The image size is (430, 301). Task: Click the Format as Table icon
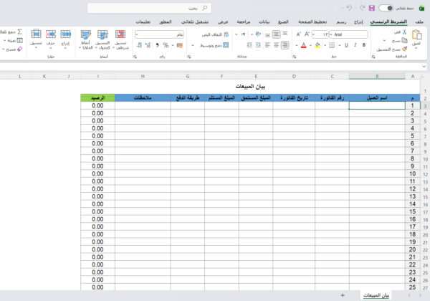point(103,37)
